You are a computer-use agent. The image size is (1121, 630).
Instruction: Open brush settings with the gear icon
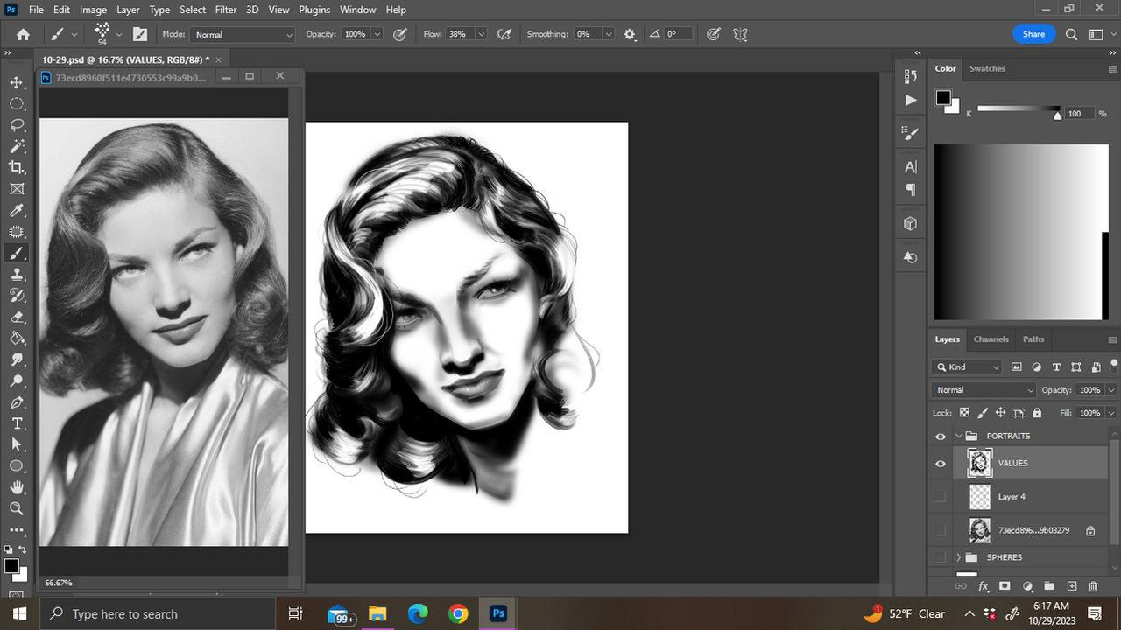pos(630,34)
